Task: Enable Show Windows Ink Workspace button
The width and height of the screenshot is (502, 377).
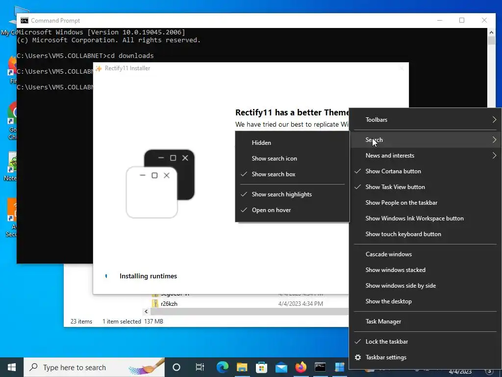Action: [x=426, y=218]
